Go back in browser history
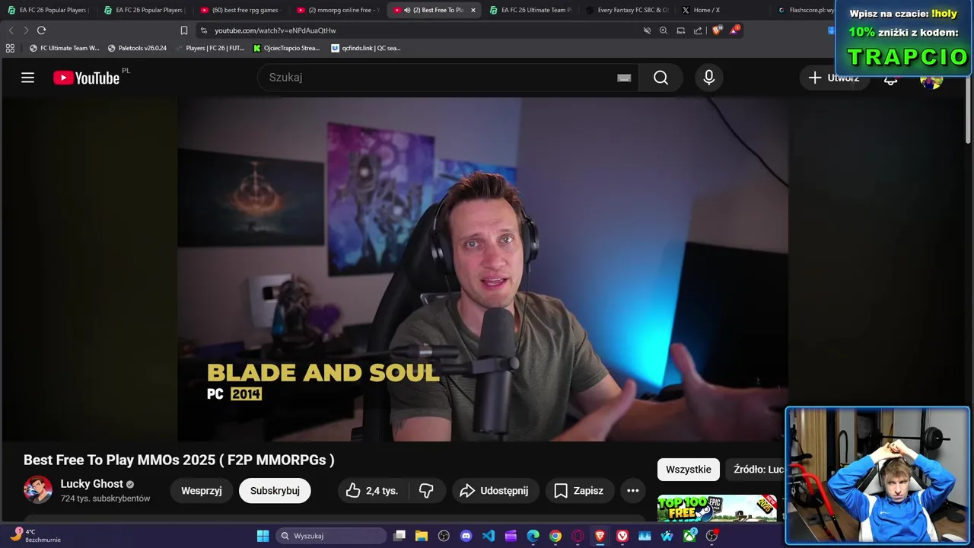Viewport: 974px width, 548px height. [11, 30]
